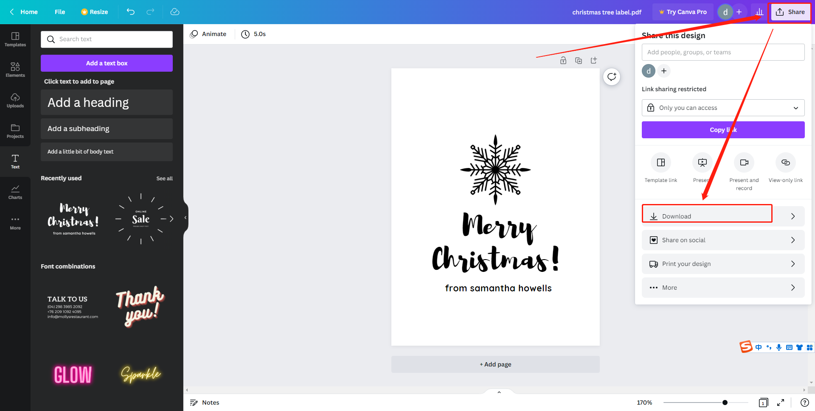815x411 pixels.
Task: Click the 170% zoom percentage
Action: (644, 403)
